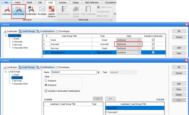Open Class dropdown for Dead row
The width and height of the screenshot is (189, 115).
(139, 40)
